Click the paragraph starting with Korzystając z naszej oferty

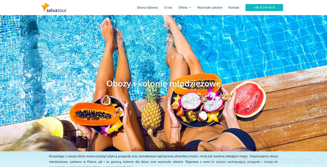coord(163,161)
